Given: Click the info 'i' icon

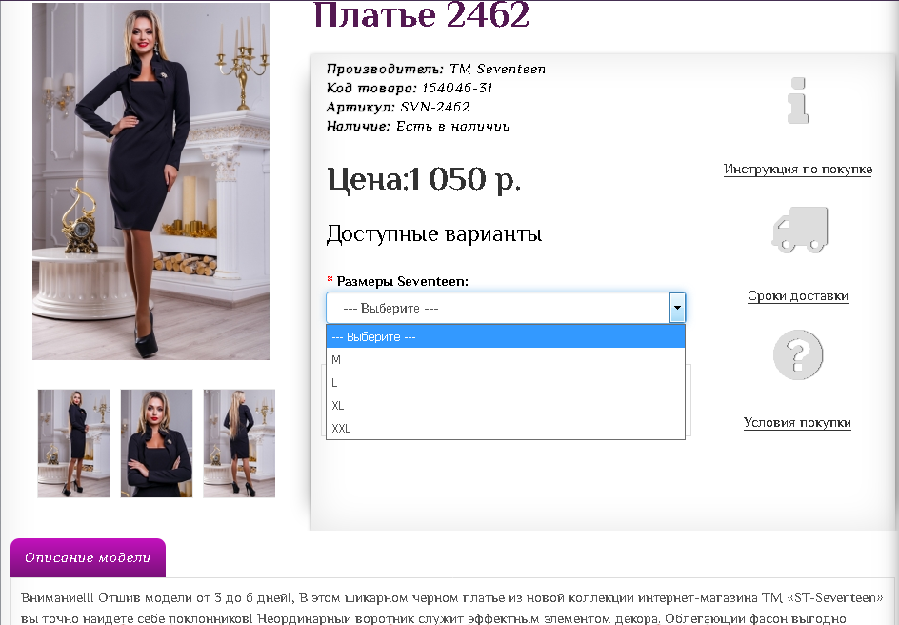Looking at the screenshot, I should [x=798, y=100].
